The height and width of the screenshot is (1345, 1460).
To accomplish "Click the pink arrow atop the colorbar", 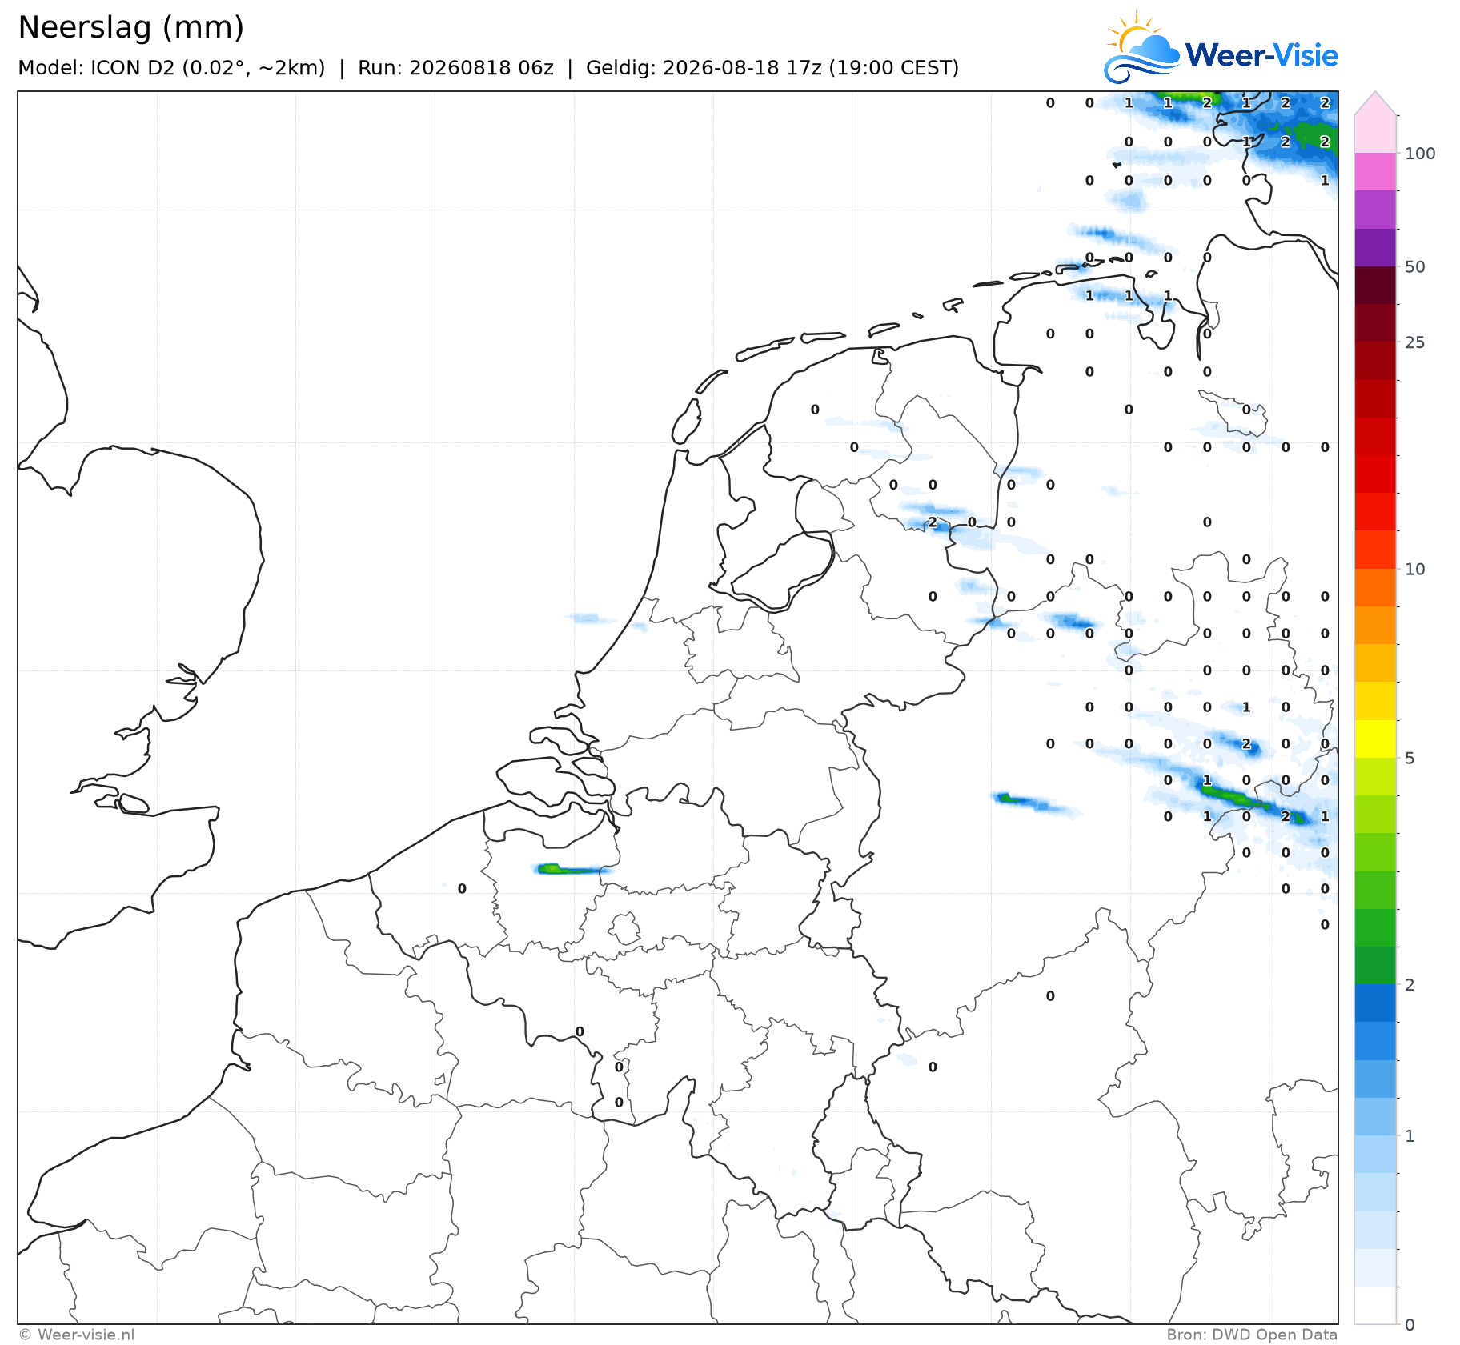I will pyautogui.click(x=1375, y=103).
